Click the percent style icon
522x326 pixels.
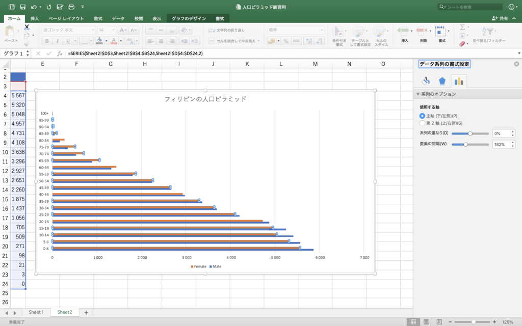[x=285, y=41]
